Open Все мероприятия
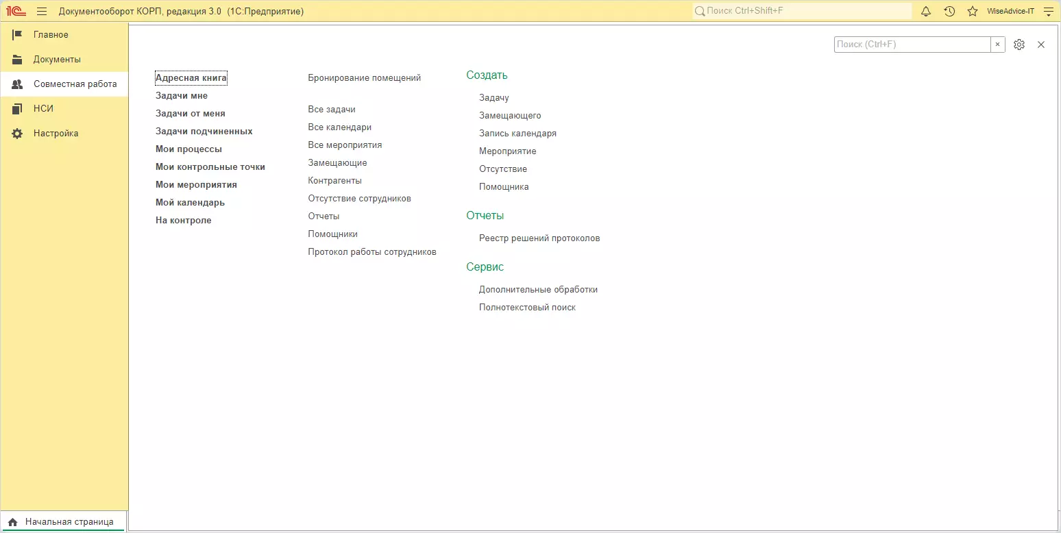The width and height of the screenshot is (1061, 533). (x=345, y=145)
